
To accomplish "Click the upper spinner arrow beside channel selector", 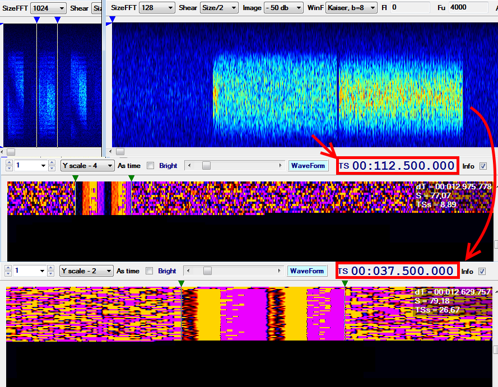I will [8, 162].
